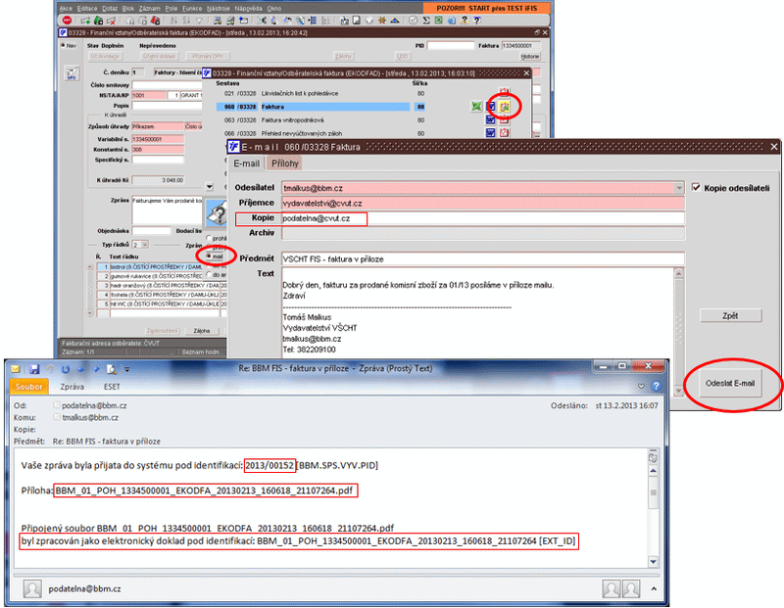Click the Sigma sum icon in toolbar
The width and height of the screenshot is (784, 608).
click(426, 21)
